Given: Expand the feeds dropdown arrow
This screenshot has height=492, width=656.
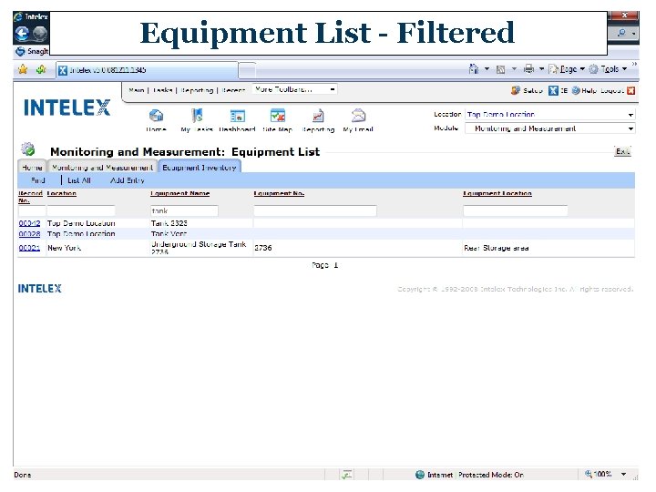Looking at the screenshot, I should click(x=514, y=68).
